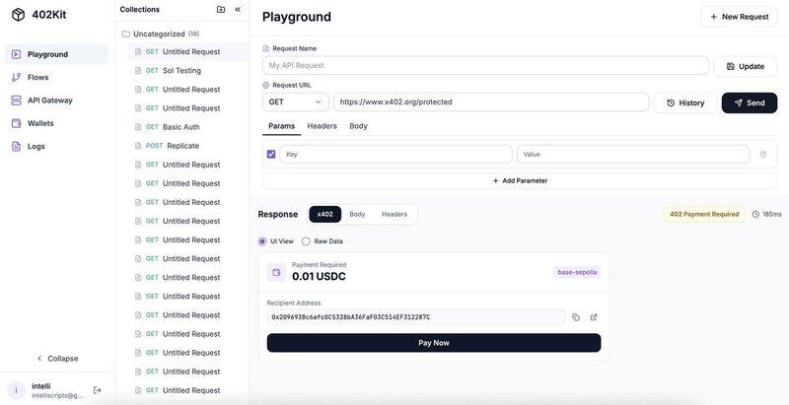Open the API Gateway section
This screenshot has width=789, height=405.
tap(49, 101)
